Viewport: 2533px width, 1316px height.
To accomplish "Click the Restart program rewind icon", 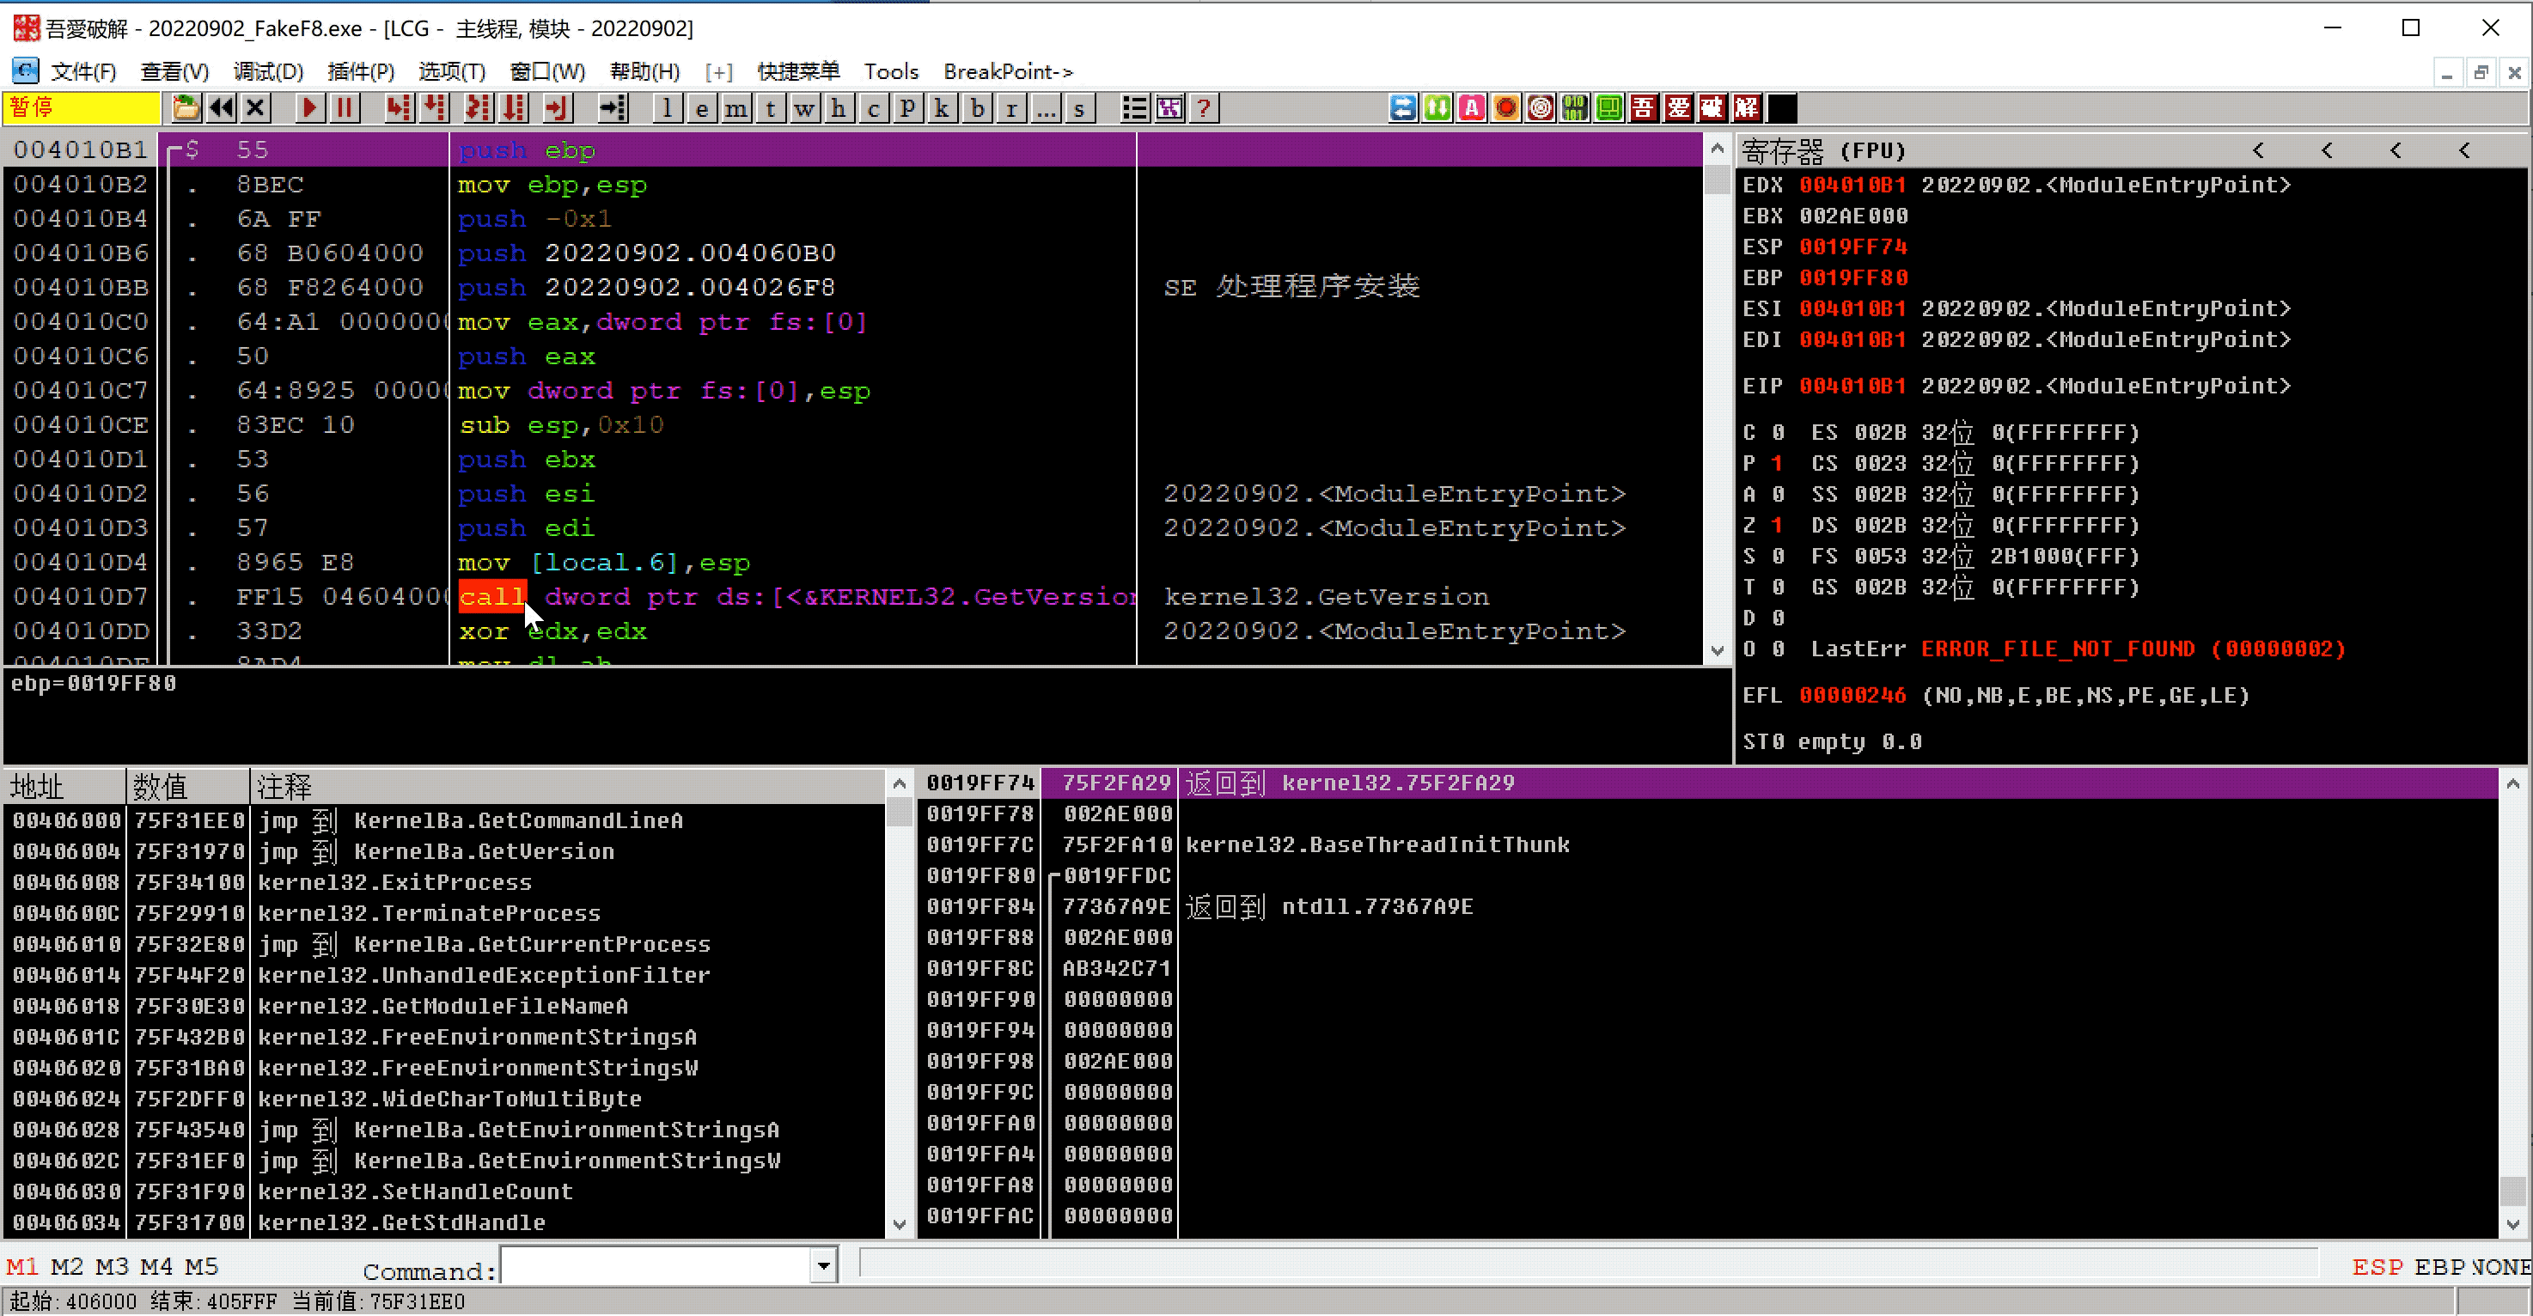I will tap(221, 108).
